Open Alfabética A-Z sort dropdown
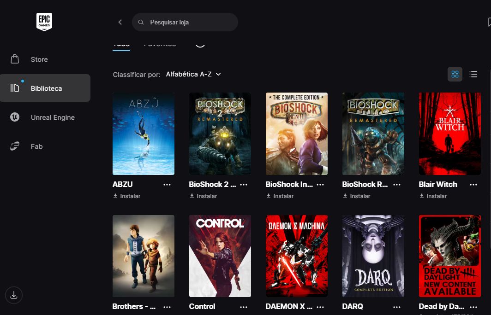 click(x=193, y=75)
